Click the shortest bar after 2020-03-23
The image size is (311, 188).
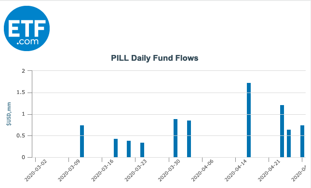pyautogui.click(x=142, y=150)
